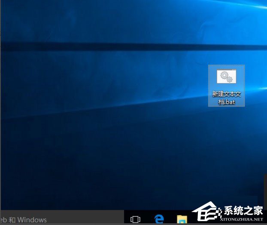267x225 pixels.
Task: Launch Microsoft Edge from the taskbar
Action: tap(159, 219)
